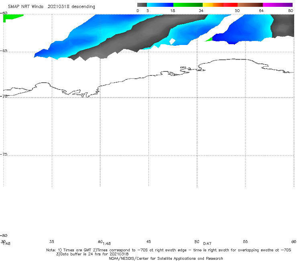Click the 'NOAA/NESDIS/Center for Satellite Applications and Research' credit
The height and width of the screenshot is (261, 297).
coord(166,259)
